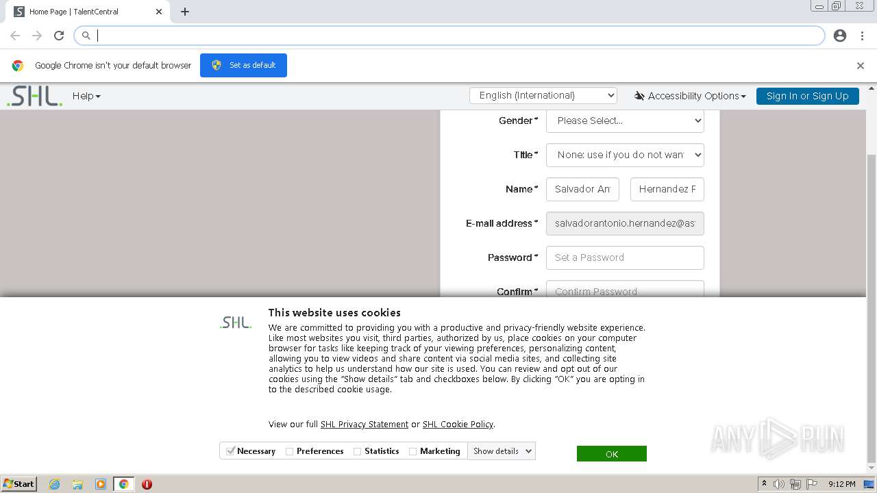Select the Home Page TalentCentral tab
Viewport: 877px width, 493px height.
86,12
